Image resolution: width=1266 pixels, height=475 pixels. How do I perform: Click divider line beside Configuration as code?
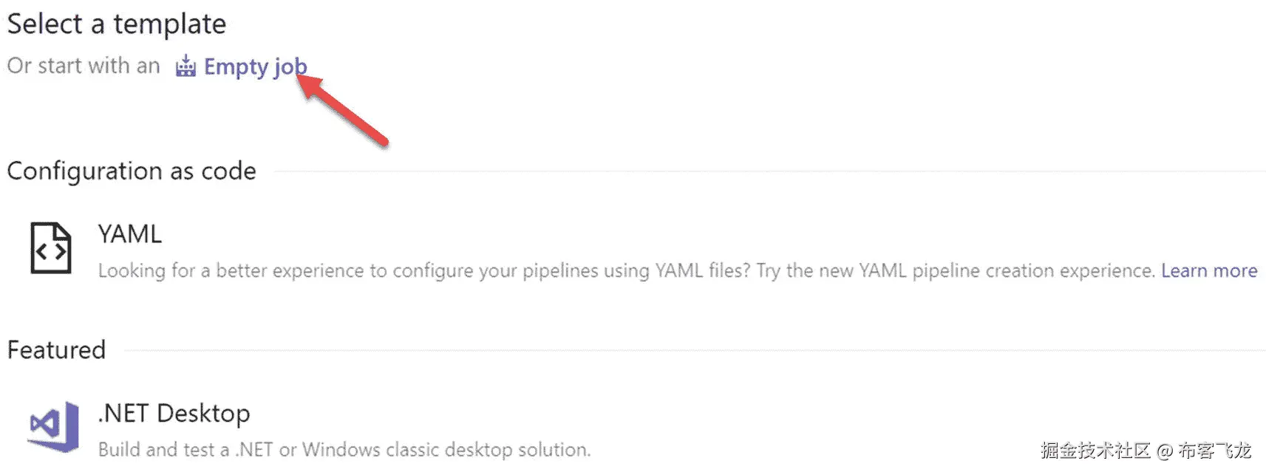769,171
